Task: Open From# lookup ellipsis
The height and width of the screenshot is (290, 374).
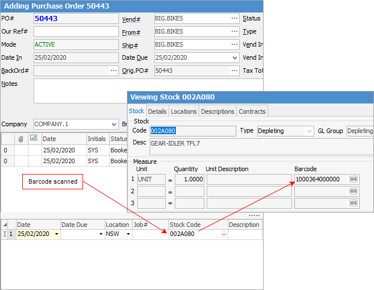Action: click(235, 31)
